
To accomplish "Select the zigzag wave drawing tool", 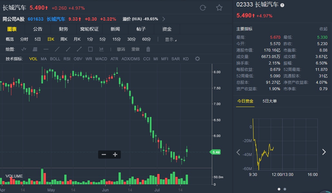I will pyautogui.click(x=24, y=49).
